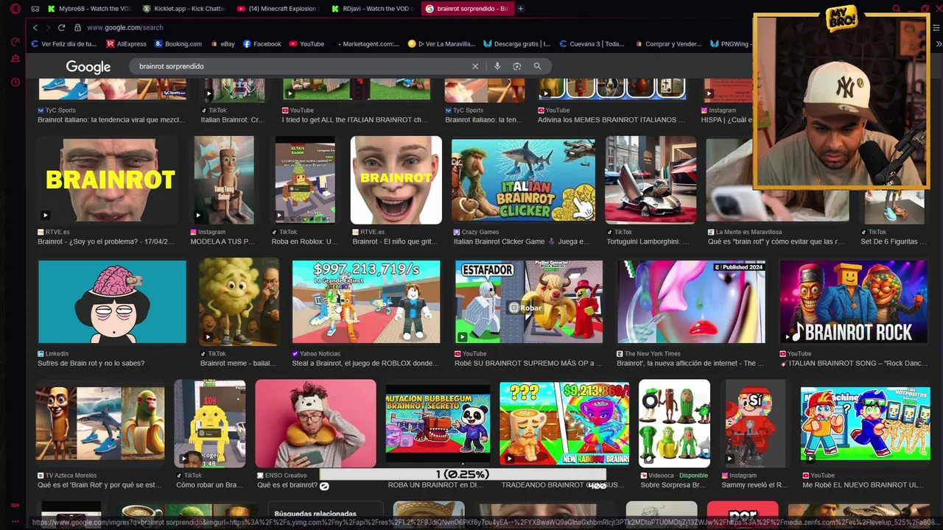
Task: Open the Descarga gratis bookmark
Action: pyautogui.click(x=516, y=44)
